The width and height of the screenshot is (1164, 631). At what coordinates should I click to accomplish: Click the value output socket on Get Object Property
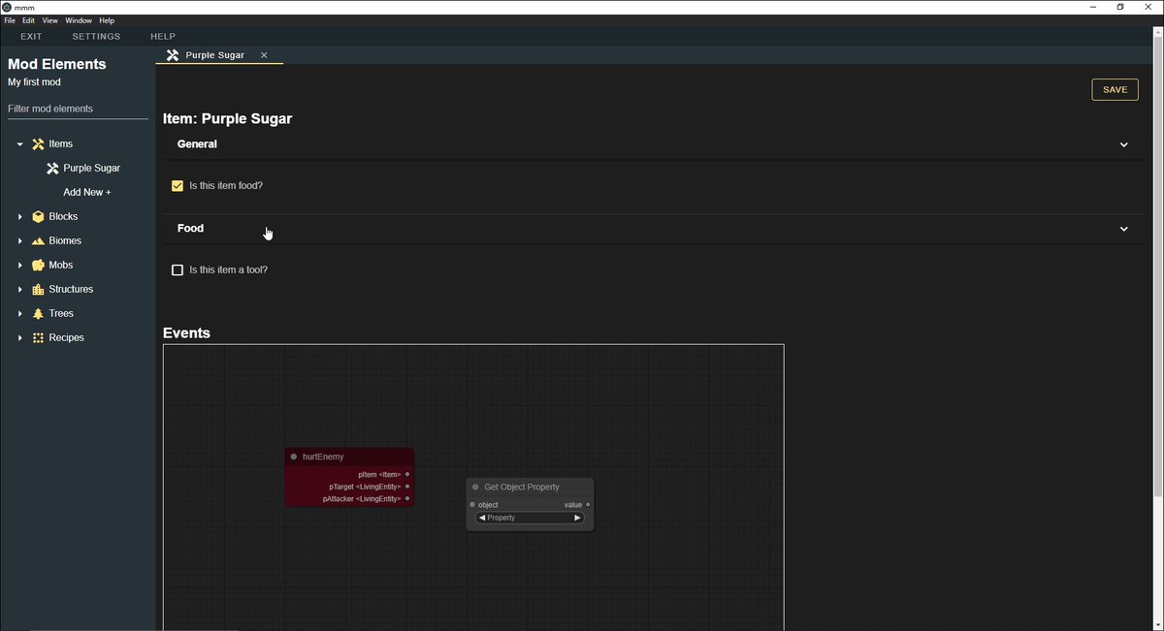pos(588,505)
